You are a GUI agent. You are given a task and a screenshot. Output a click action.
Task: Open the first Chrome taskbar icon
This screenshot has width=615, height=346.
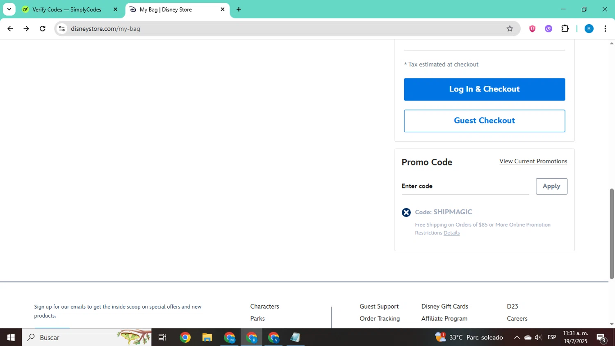click(185, 337)
